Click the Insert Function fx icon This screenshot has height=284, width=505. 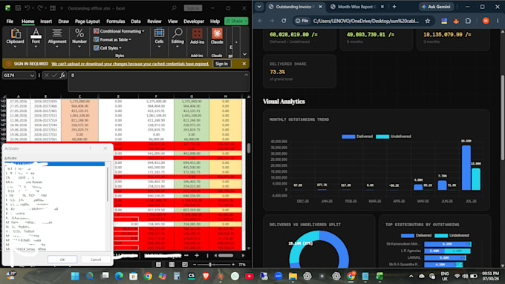[62, 75]
